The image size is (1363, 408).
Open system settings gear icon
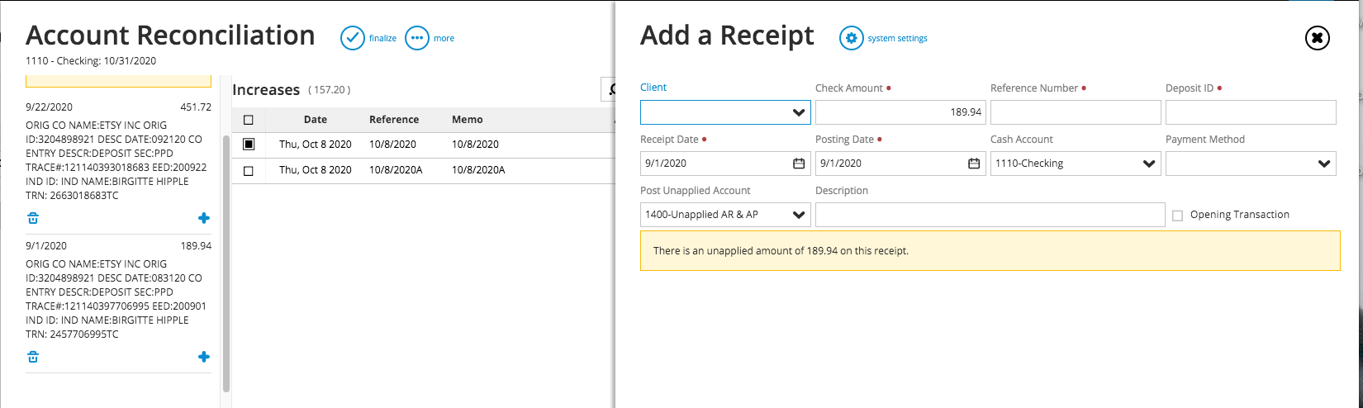pos(852,38)
